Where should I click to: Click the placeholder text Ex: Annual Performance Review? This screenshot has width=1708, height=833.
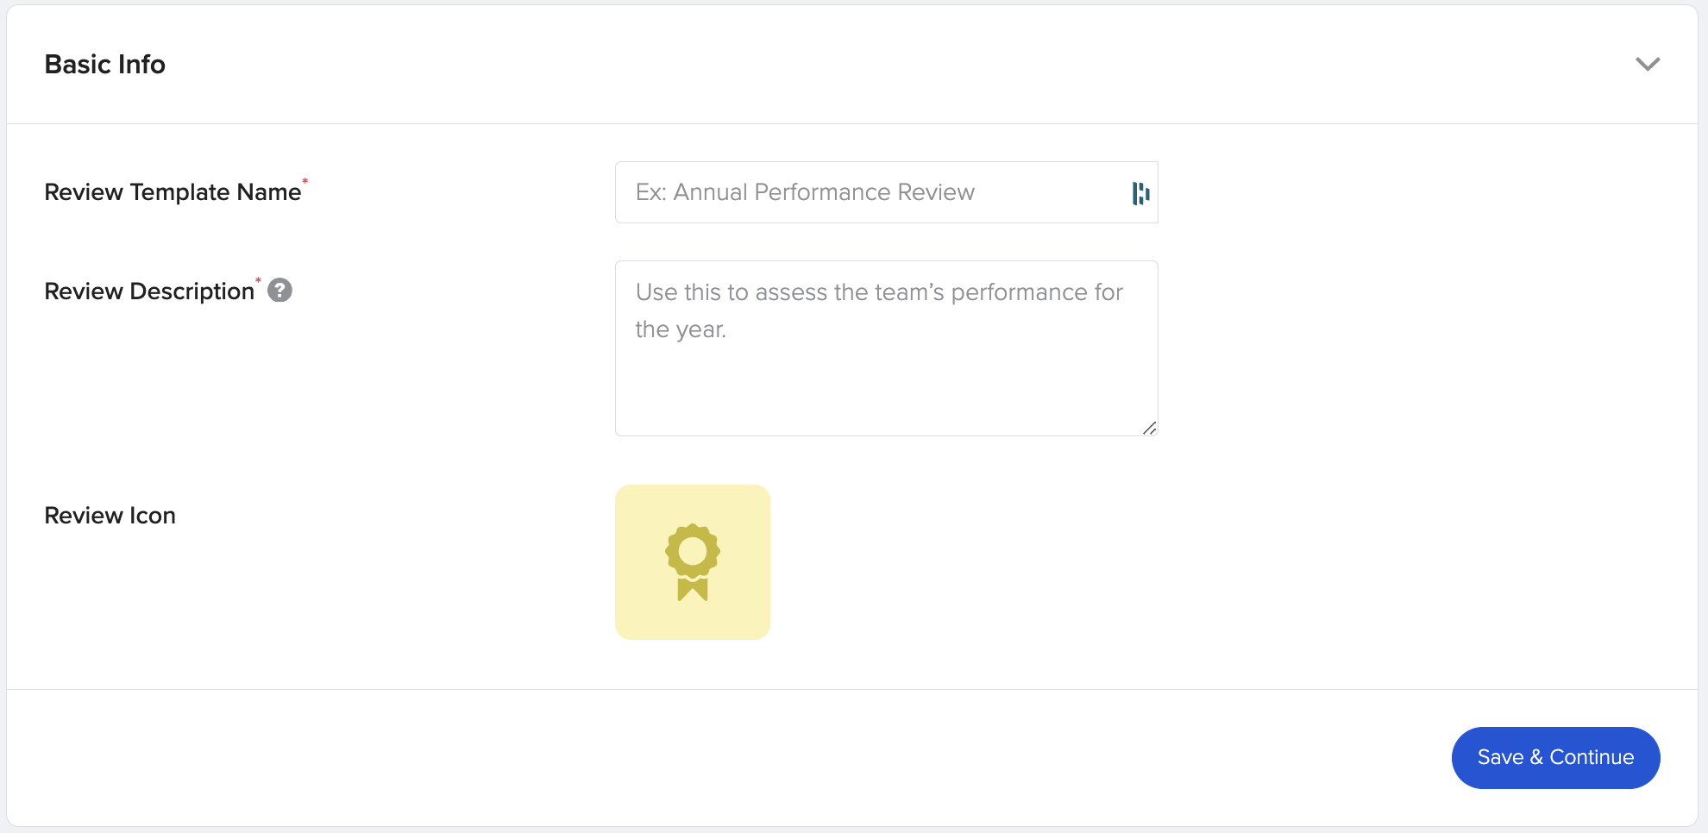[805, 191]
